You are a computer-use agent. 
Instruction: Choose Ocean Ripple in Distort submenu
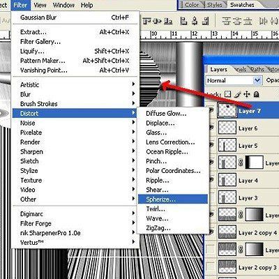tap(173, 151)
